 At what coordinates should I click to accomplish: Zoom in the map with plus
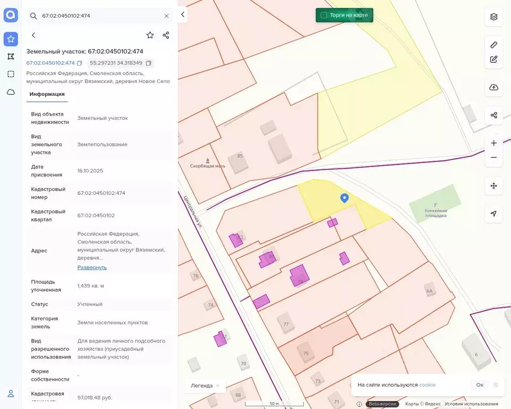494,143
